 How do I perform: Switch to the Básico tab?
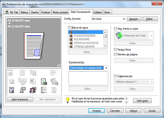click(x=25, y=12)
